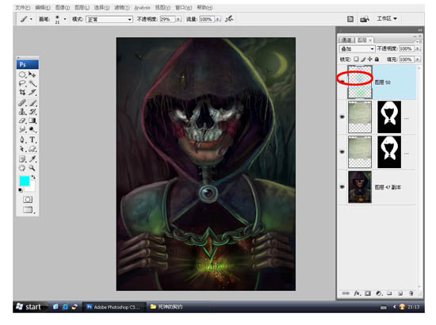This screenshot has height=325, width=436.
Task: Click the create new layer icon
Action: point(400,293)
